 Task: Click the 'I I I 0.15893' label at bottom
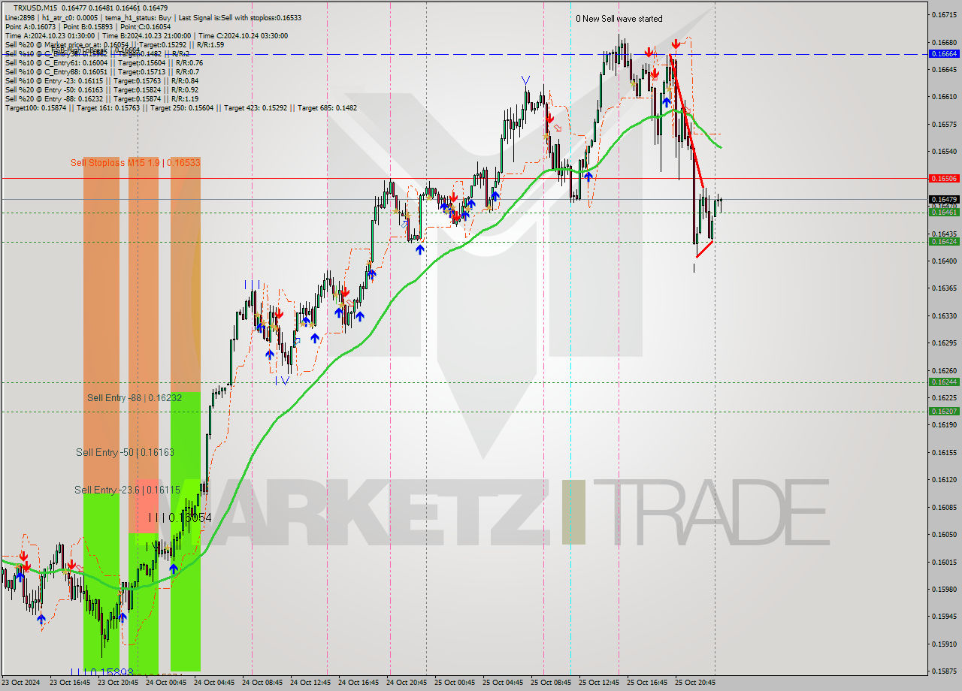tap(102, 672)
